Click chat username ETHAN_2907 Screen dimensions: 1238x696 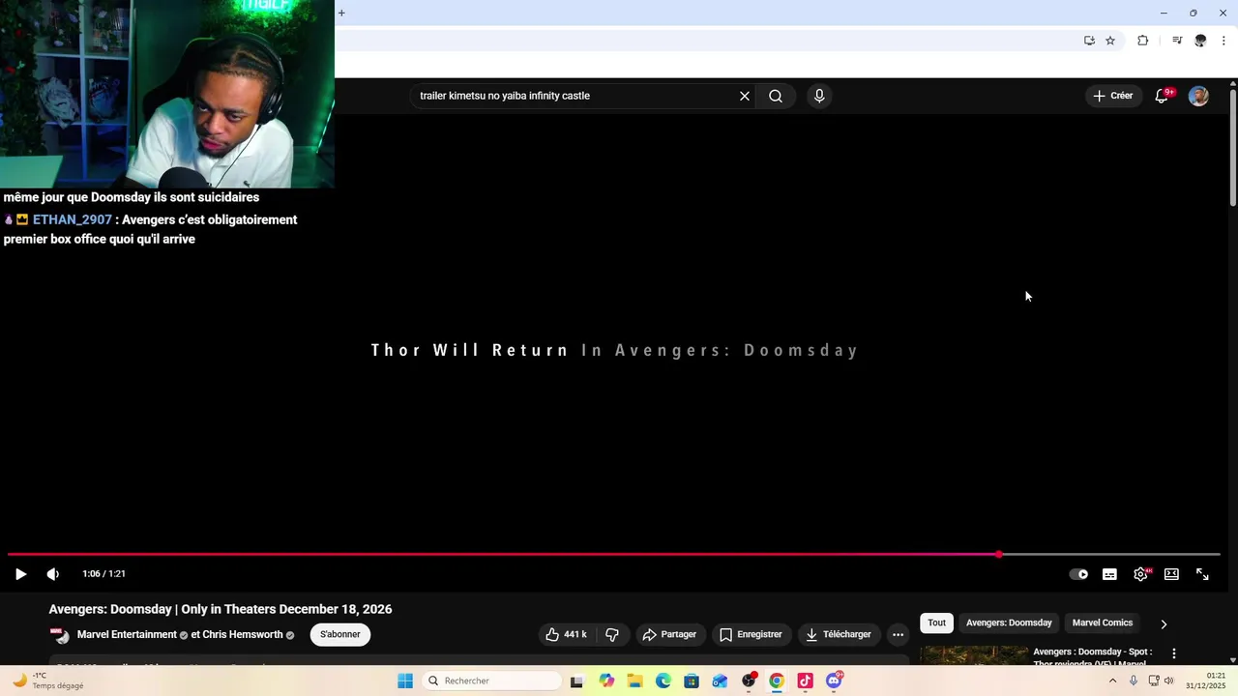[x=73, y=219]
